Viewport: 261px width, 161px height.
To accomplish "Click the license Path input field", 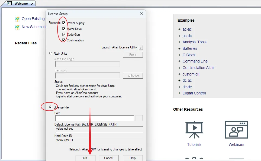I will [x=95, y=118].
